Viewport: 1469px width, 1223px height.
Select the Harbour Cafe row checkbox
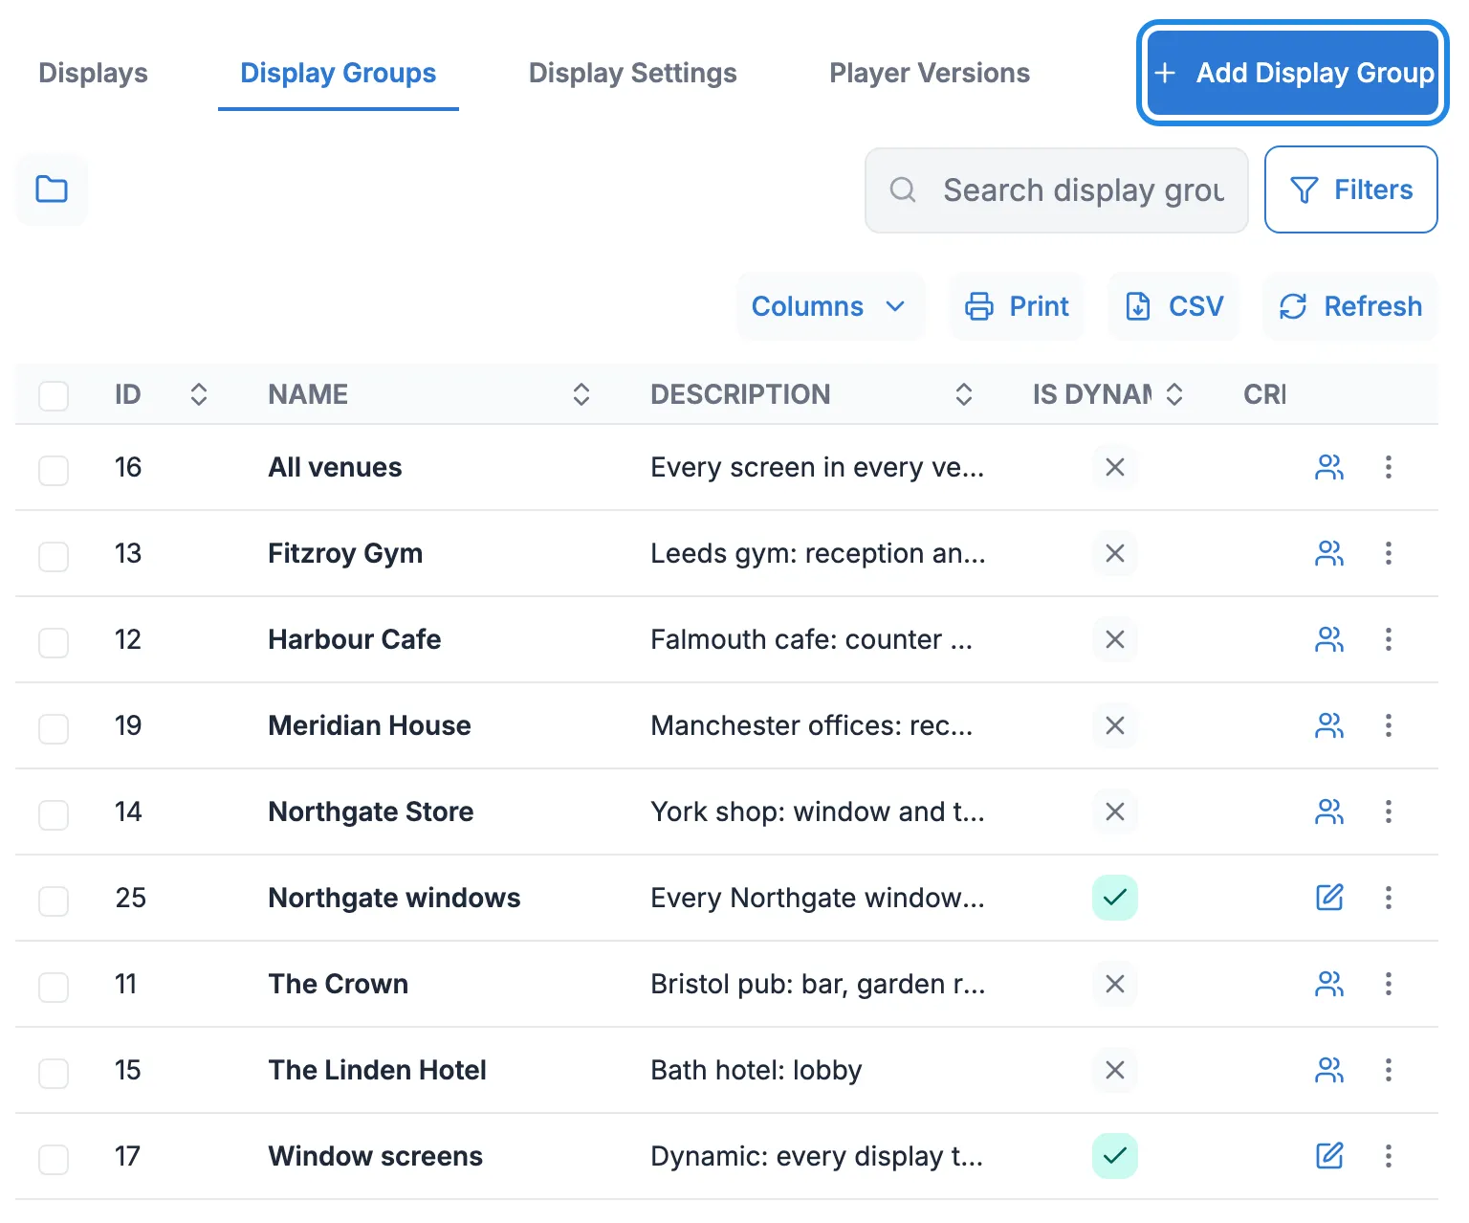(54, 642)
